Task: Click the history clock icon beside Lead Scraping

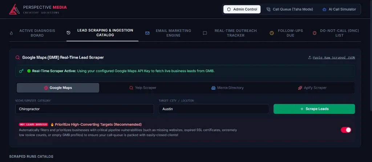Action: point(68,33)
